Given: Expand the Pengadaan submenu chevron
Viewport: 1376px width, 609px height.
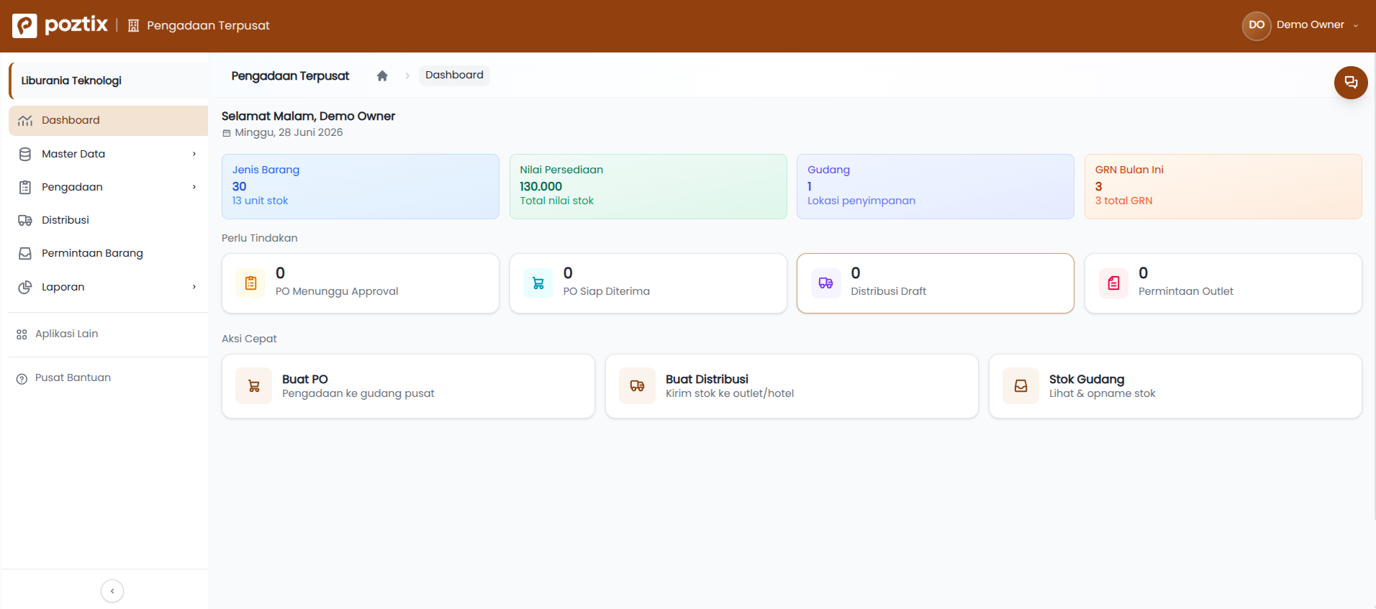Looking at the screenshot, I should tap(194, 187).
